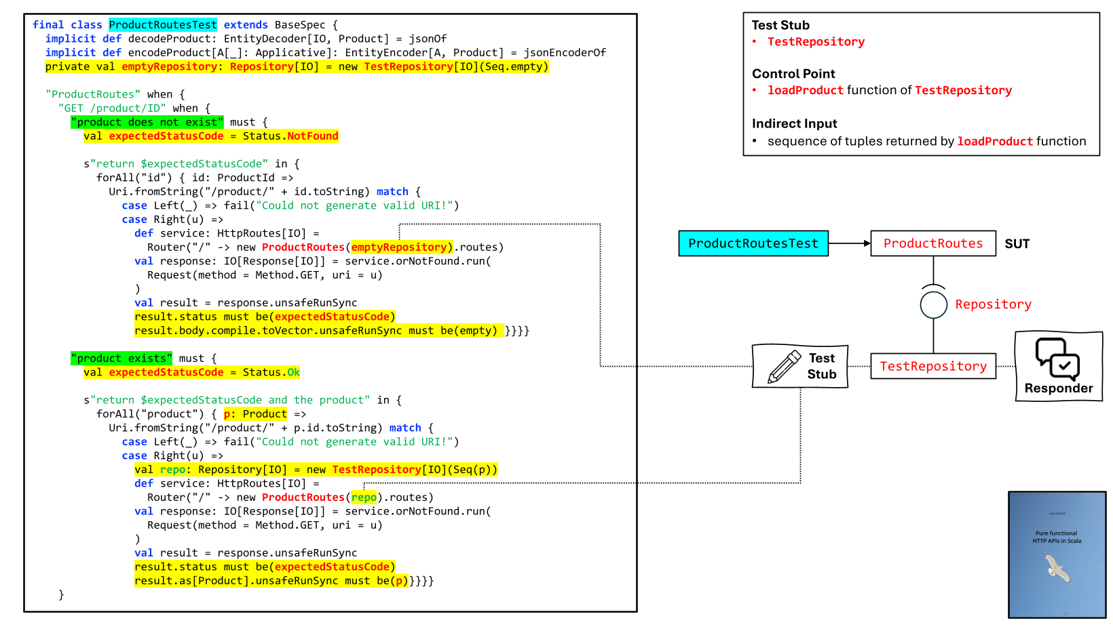Click the Responder label text
Viewport: 1113px width, 625px height.
[1059, 388]
